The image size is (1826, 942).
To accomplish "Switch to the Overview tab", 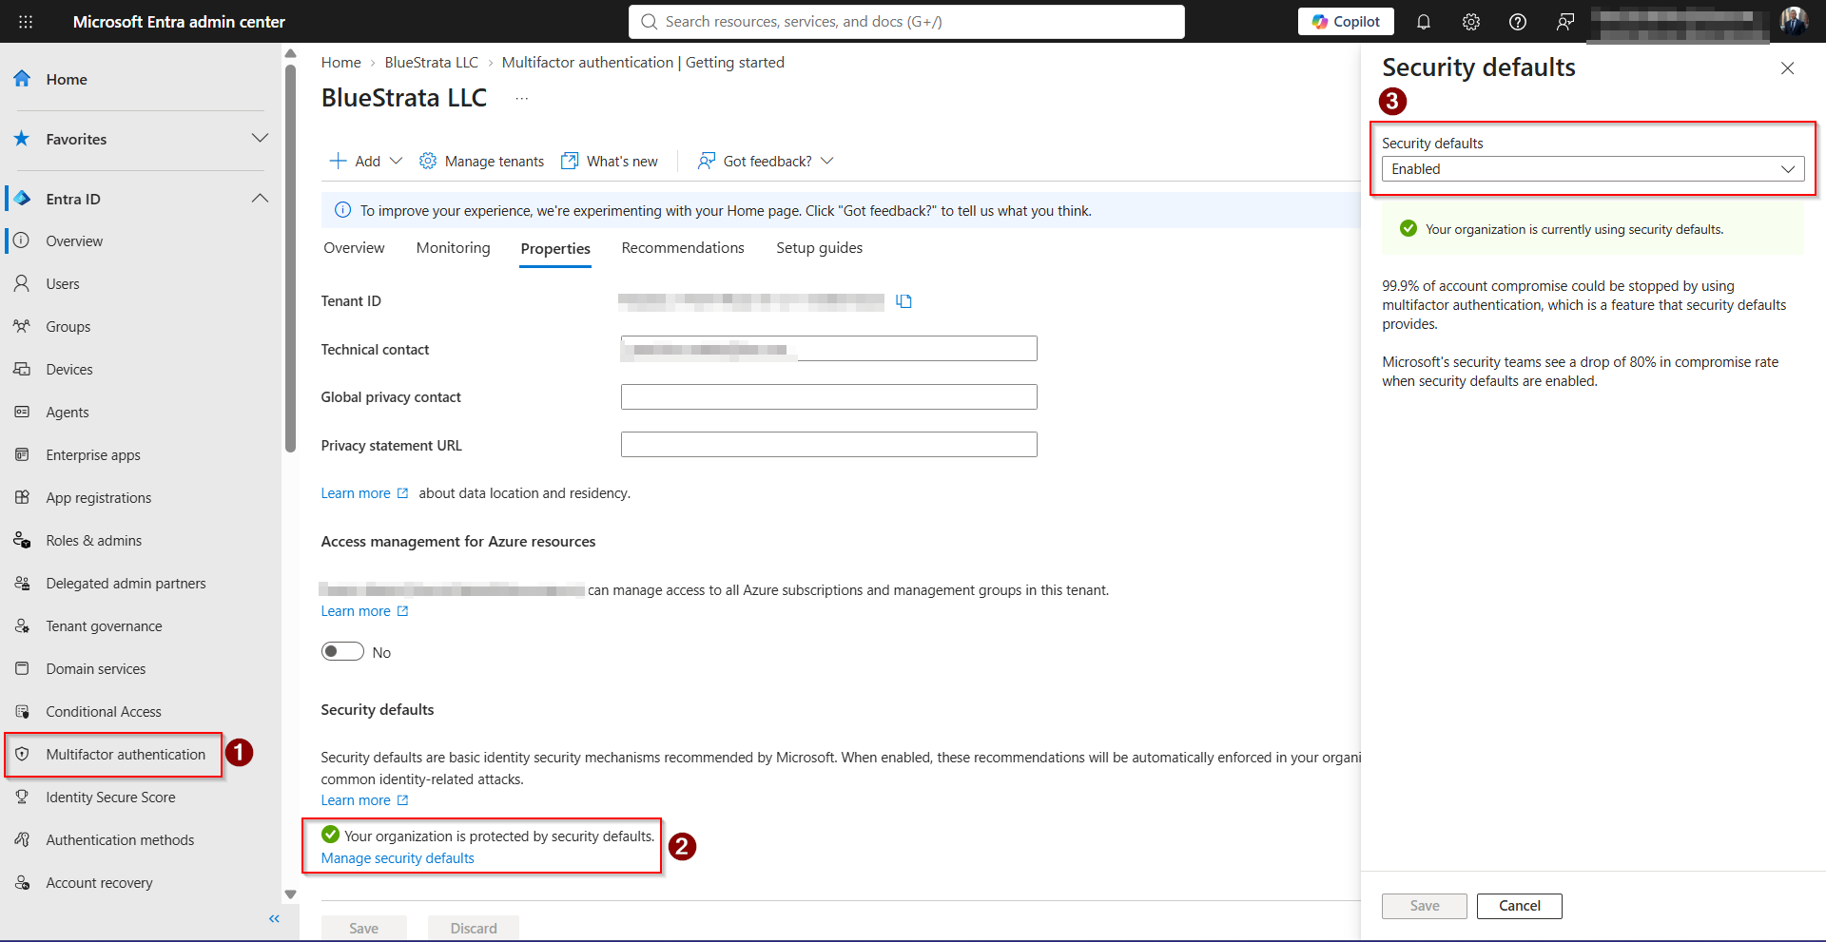I will click(354, 248).
